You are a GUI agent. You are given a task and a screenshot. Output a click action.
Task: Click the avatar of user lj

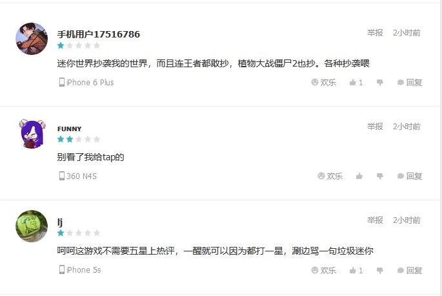coord(32,226)
